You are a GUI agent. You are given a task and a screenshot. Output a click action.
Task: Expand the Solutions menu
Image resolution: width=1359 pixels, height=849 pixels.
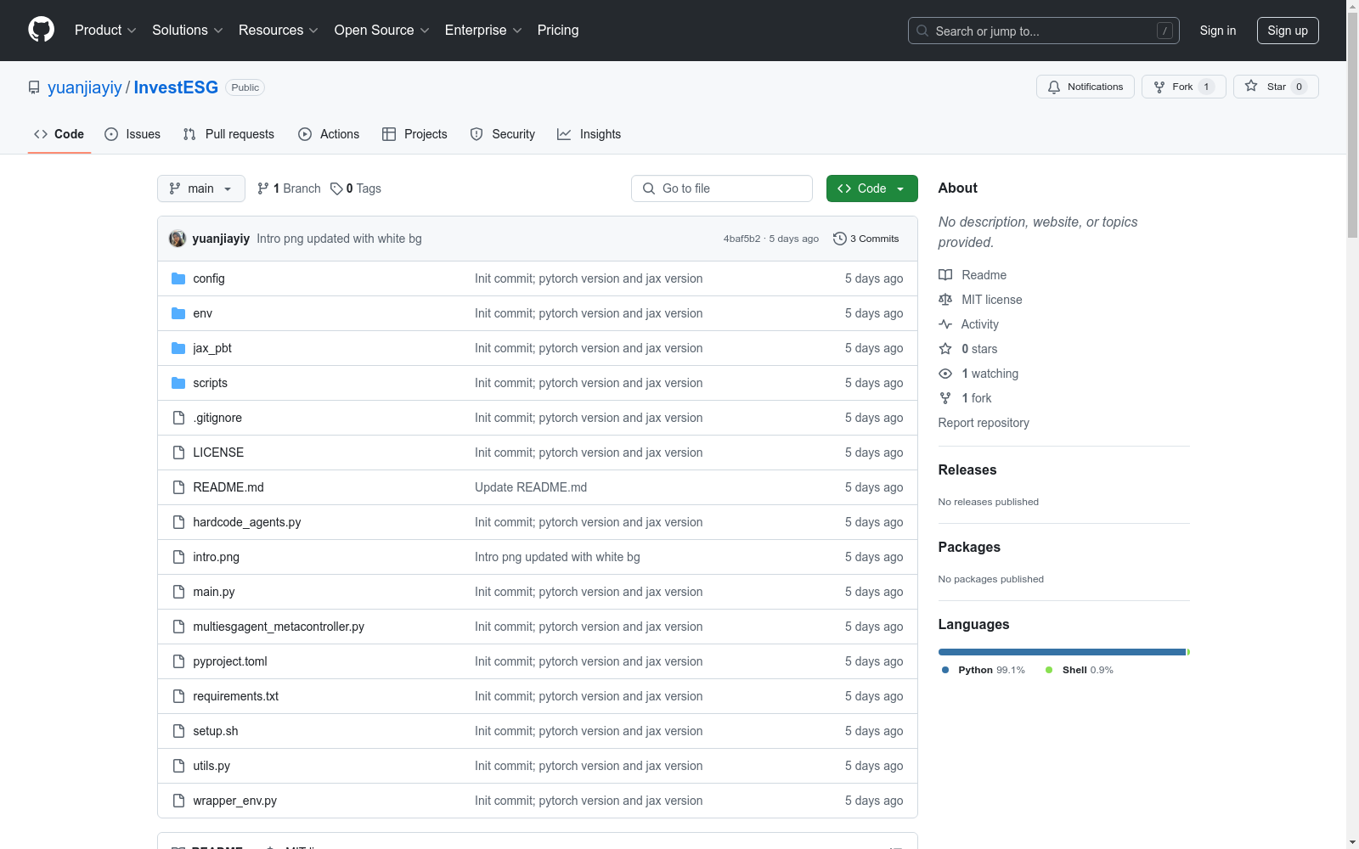tap(188, 30)
